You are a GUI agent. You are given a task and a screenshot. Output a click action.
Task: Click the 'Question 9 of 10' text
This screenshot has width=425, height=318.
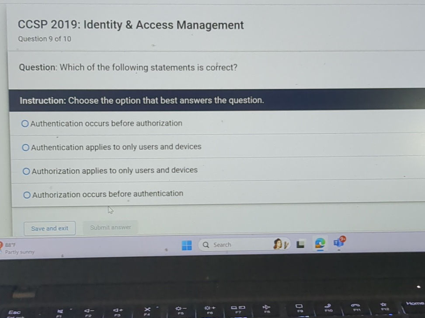45,39
